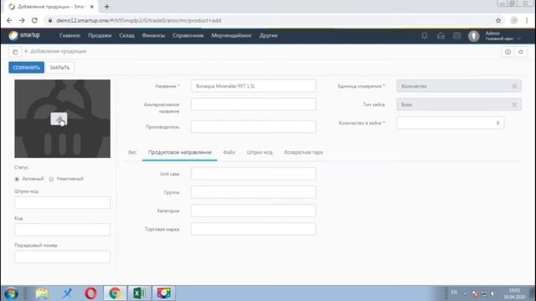Open Excel from taskbar
Image resolution: width=536 pixels, height=301 pixels.
139,293
